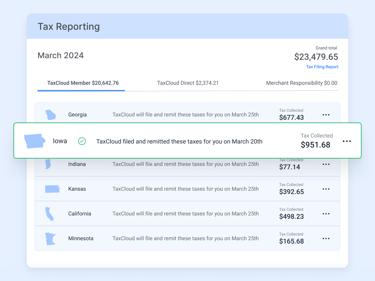Open the three-dot menu for Indiana

(x=326, y=164)
